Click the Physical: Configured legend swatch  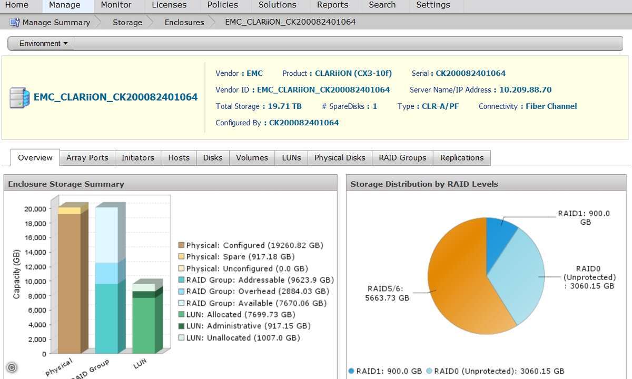pos(181,245)
